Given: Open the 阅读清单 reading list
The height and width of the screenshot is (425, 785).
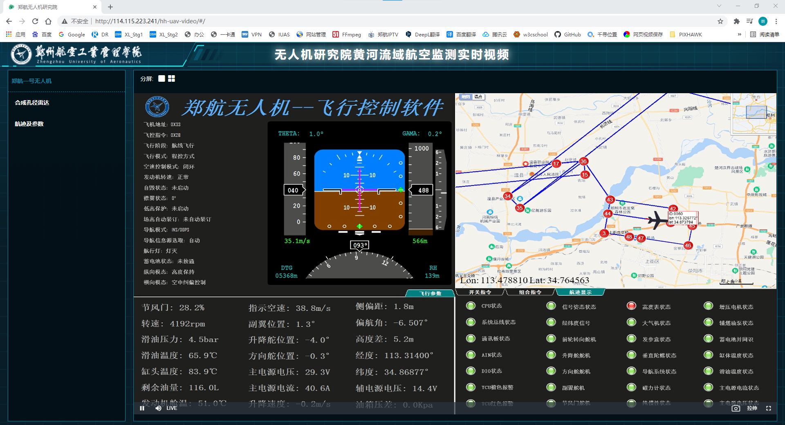Looking at the screenshot, I should pos(765,34).
